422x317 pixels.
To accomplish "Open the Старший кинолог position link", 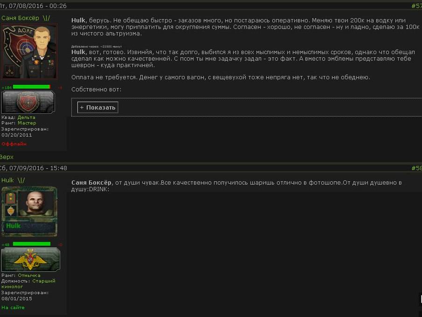I will click(x=44, y=281).
